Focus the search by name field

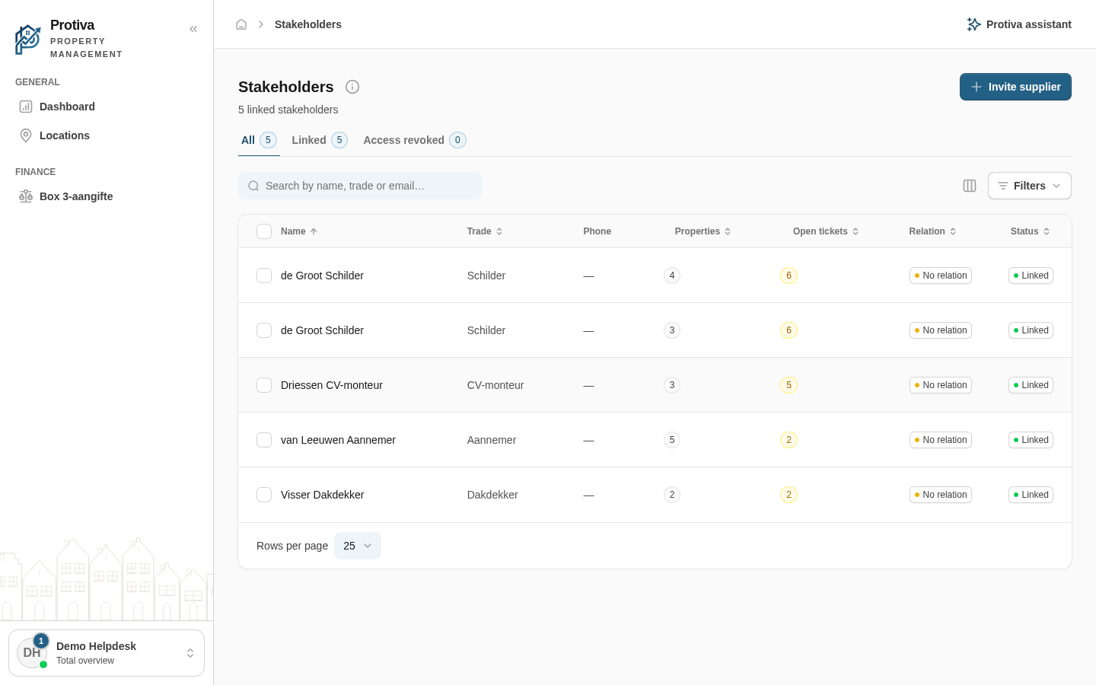click(x=360, y=186)
